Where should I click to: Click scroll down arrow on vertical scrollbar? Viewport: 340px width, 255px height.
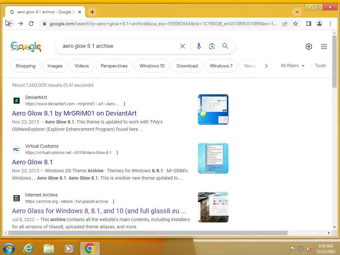[334, 227]
